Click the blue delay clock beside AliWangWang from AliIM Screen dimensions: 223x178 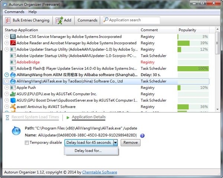7,75
